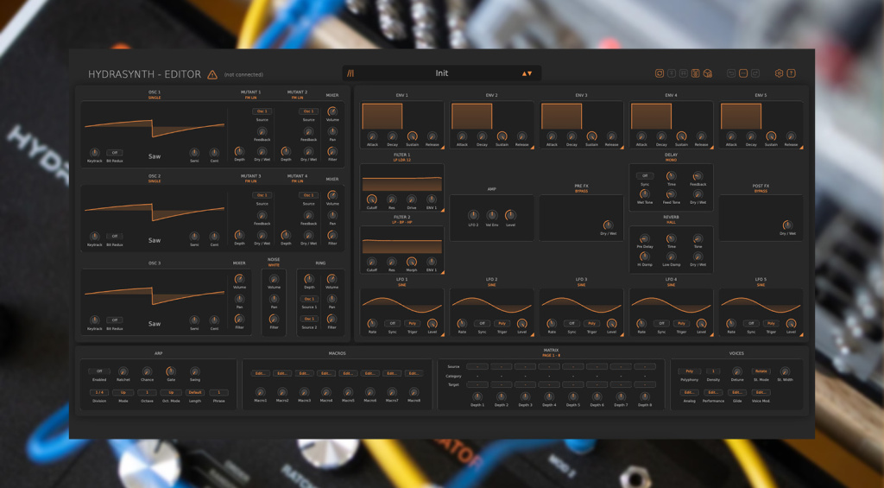Click the ENV 2 envelope graph
884x488 pixels.
(x=472, y=117)
